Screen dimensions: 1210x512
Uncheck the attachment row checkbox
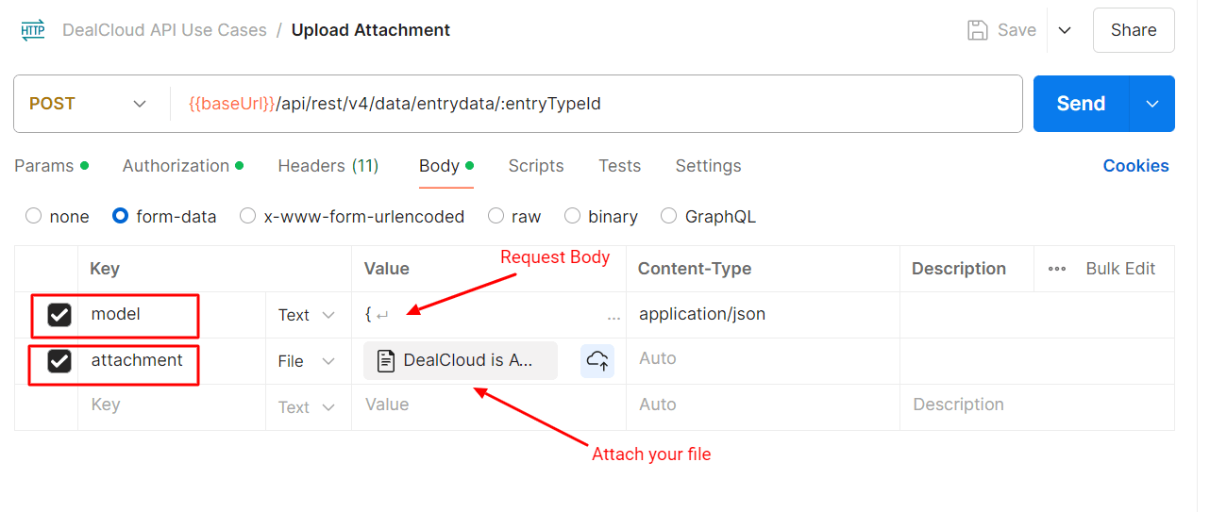(59, 361)
